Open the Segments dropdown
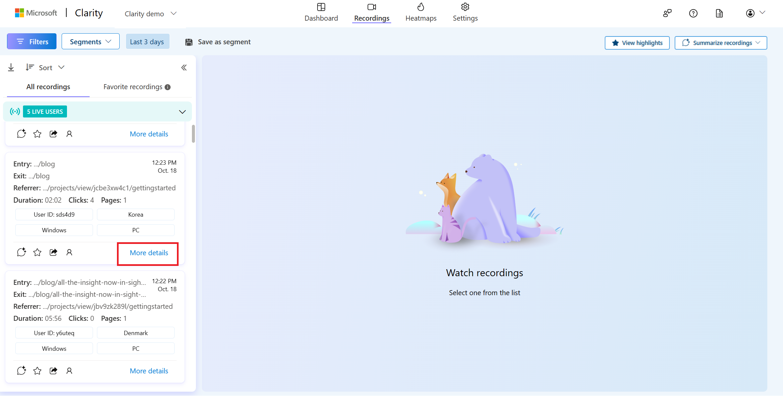783x396 pixels. click(x=90, y=42)
